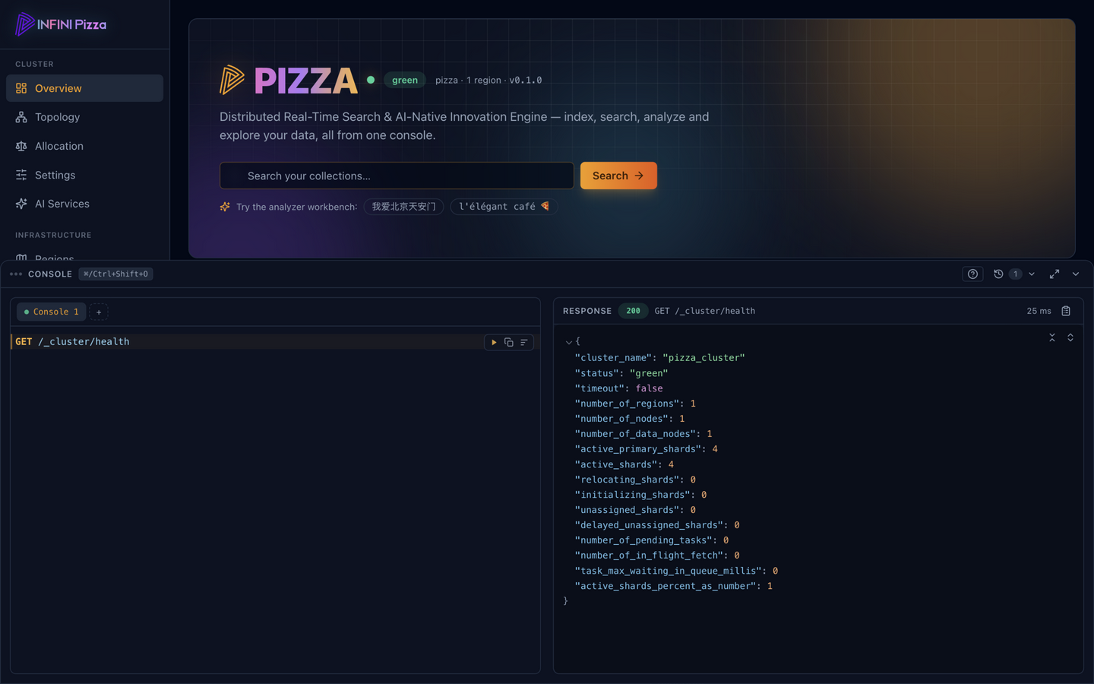Click the "task_max_waiting_in_queue_millis": 0 line

[676, 571]
